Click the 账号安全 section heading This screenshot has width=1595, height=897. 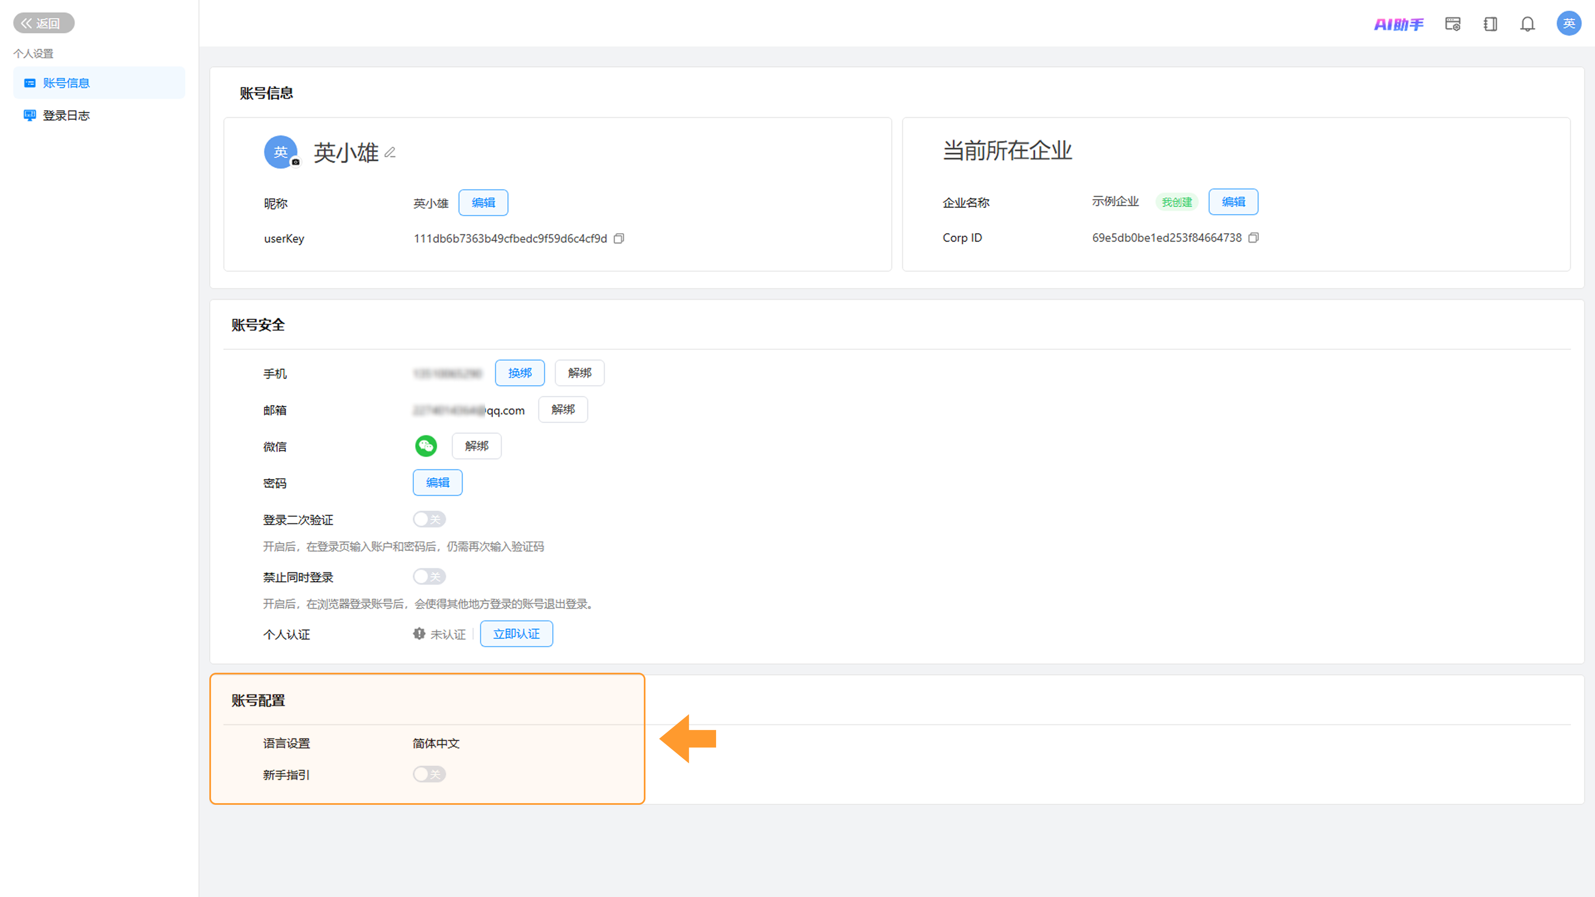click(x=258, y=325)
